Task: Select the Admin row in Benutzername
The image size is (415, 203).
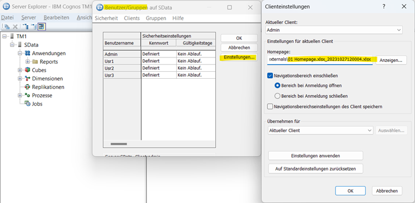Action: pos(122,54)
